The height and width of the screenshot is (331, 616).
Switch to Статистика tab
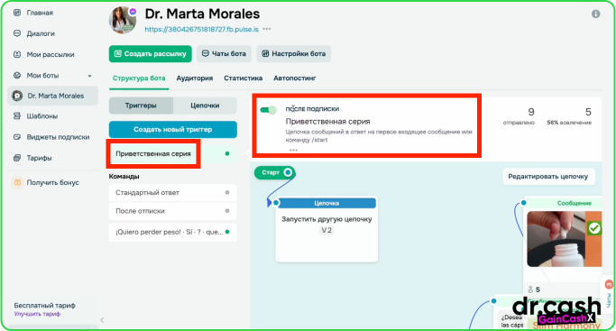pyautogui.click(x=244, y=78)
